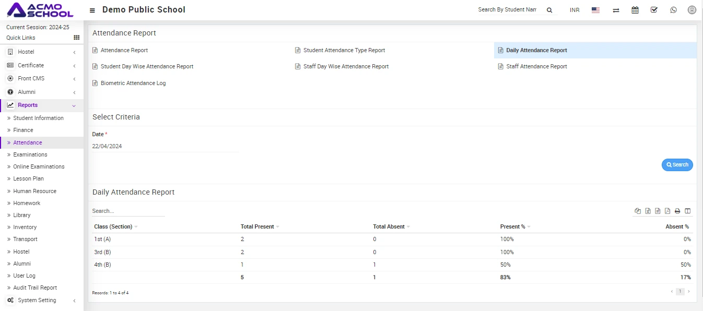Viewport: 703px width, 311px height.
Task: Open the language flag dropdown
Action: tap(595, 10)
